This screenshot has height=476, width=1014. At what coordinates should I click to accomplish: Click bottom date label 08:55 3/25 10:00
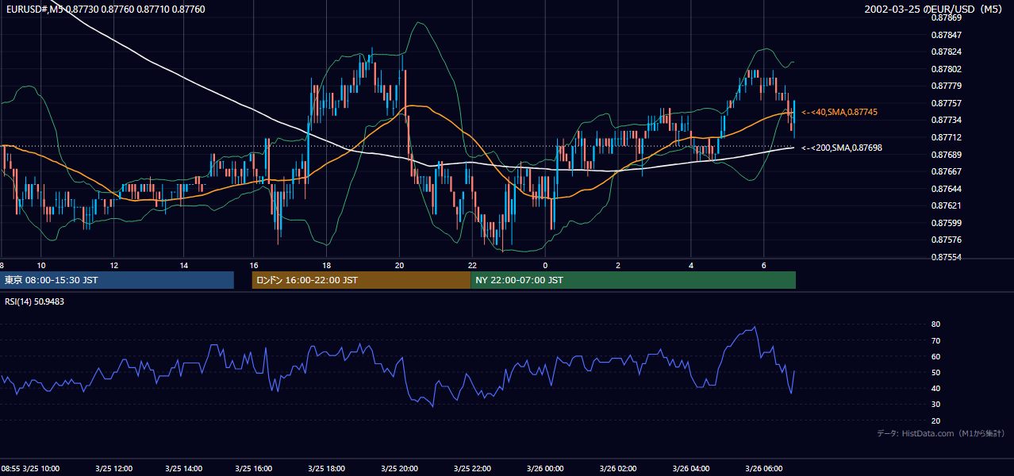pos(30,468)
